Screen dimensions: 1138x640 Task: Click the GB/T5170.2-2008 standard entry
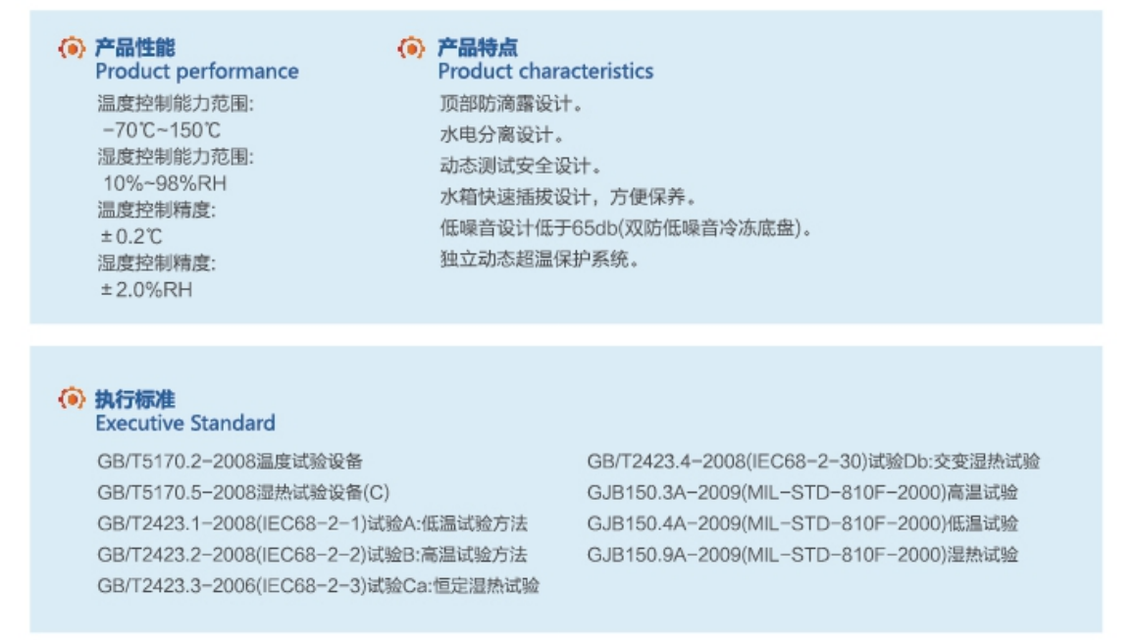pos(231,461)
